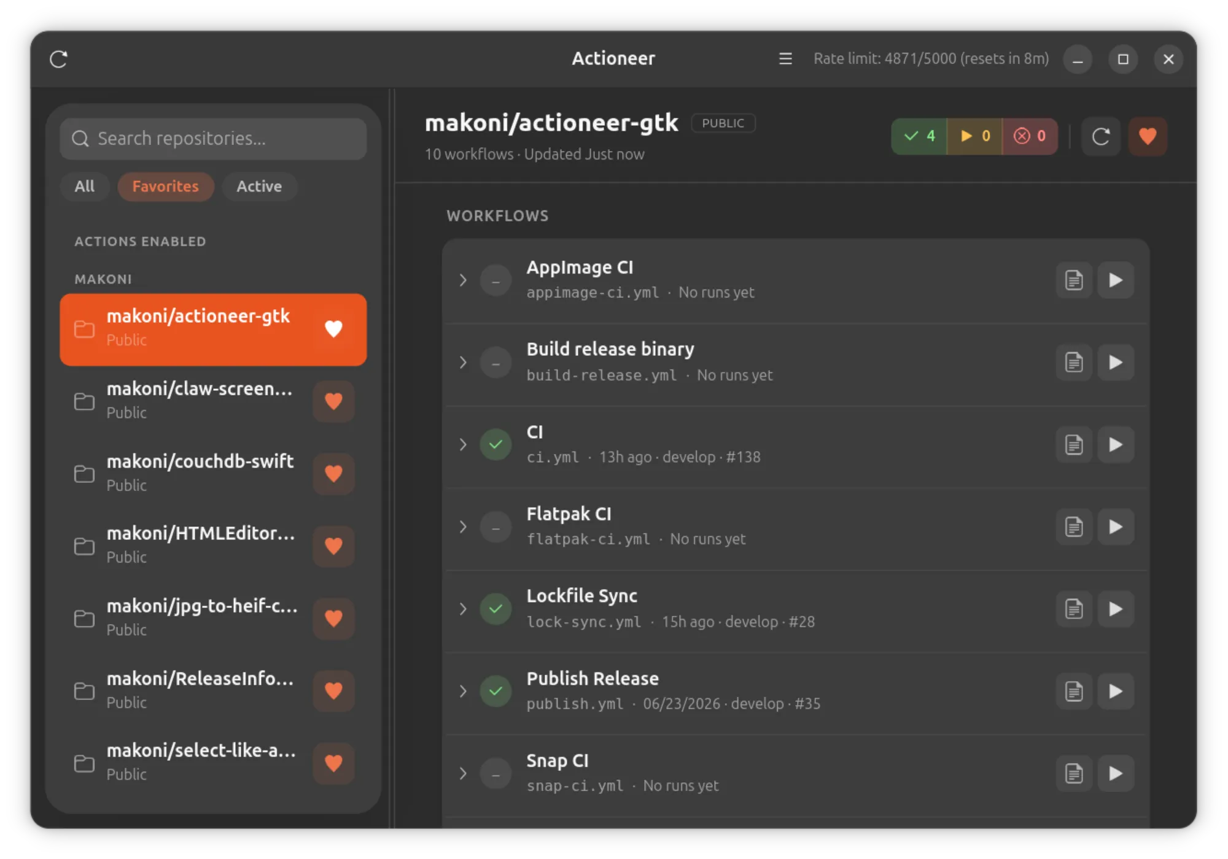View the build-release.yml workflow file
1228x859 pixels.
tap(1074, 363)
